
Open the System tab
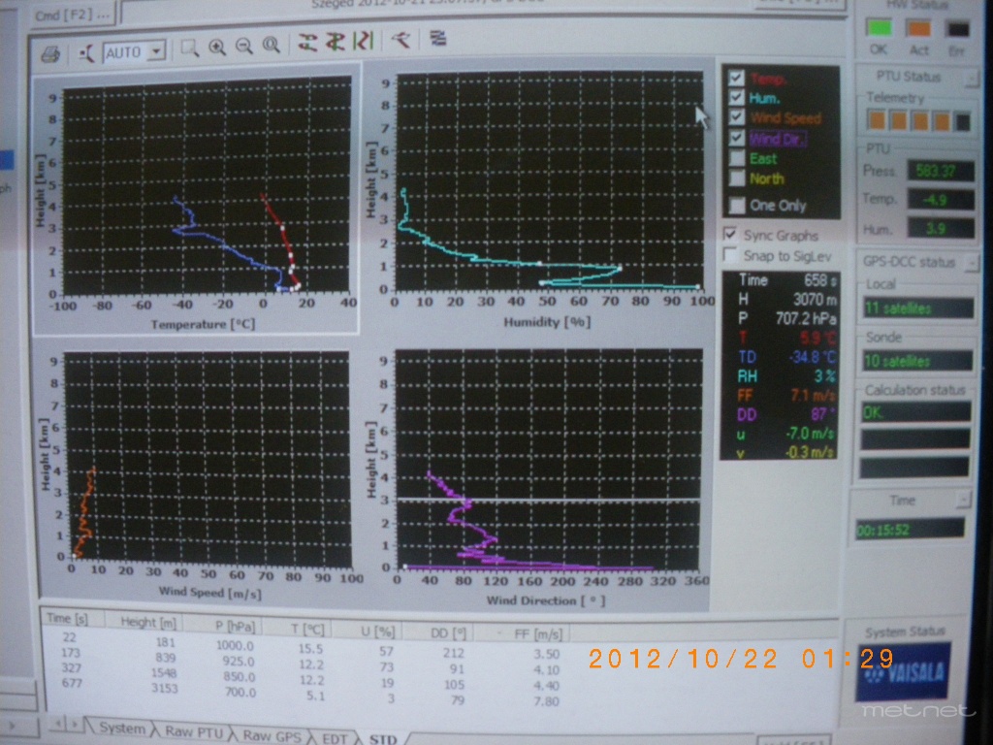121,729
